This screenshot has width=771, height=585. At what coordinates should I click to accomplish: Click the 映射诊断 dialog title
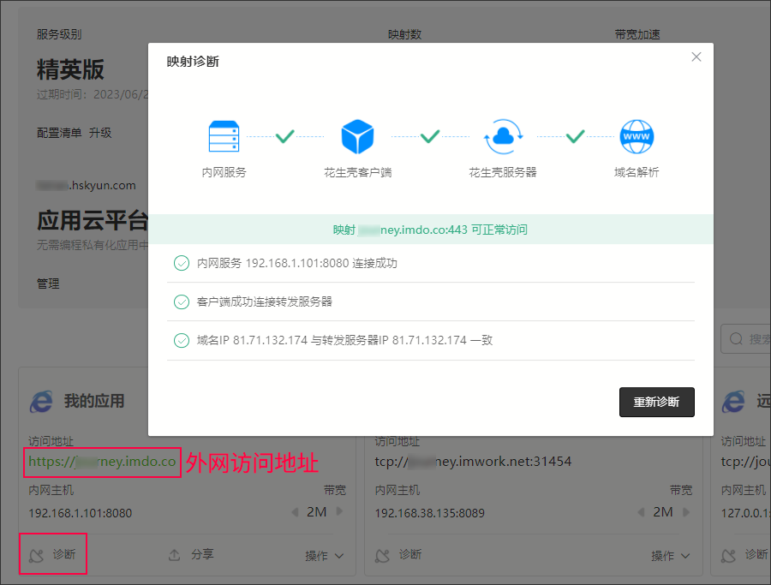[193, 62]
